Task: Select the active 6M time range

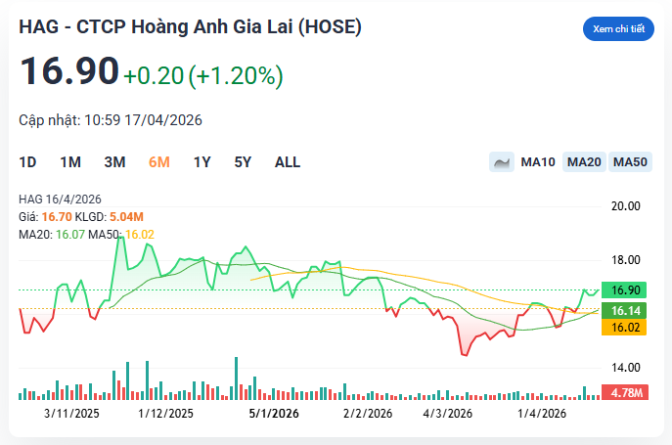Action: (159, 162)
